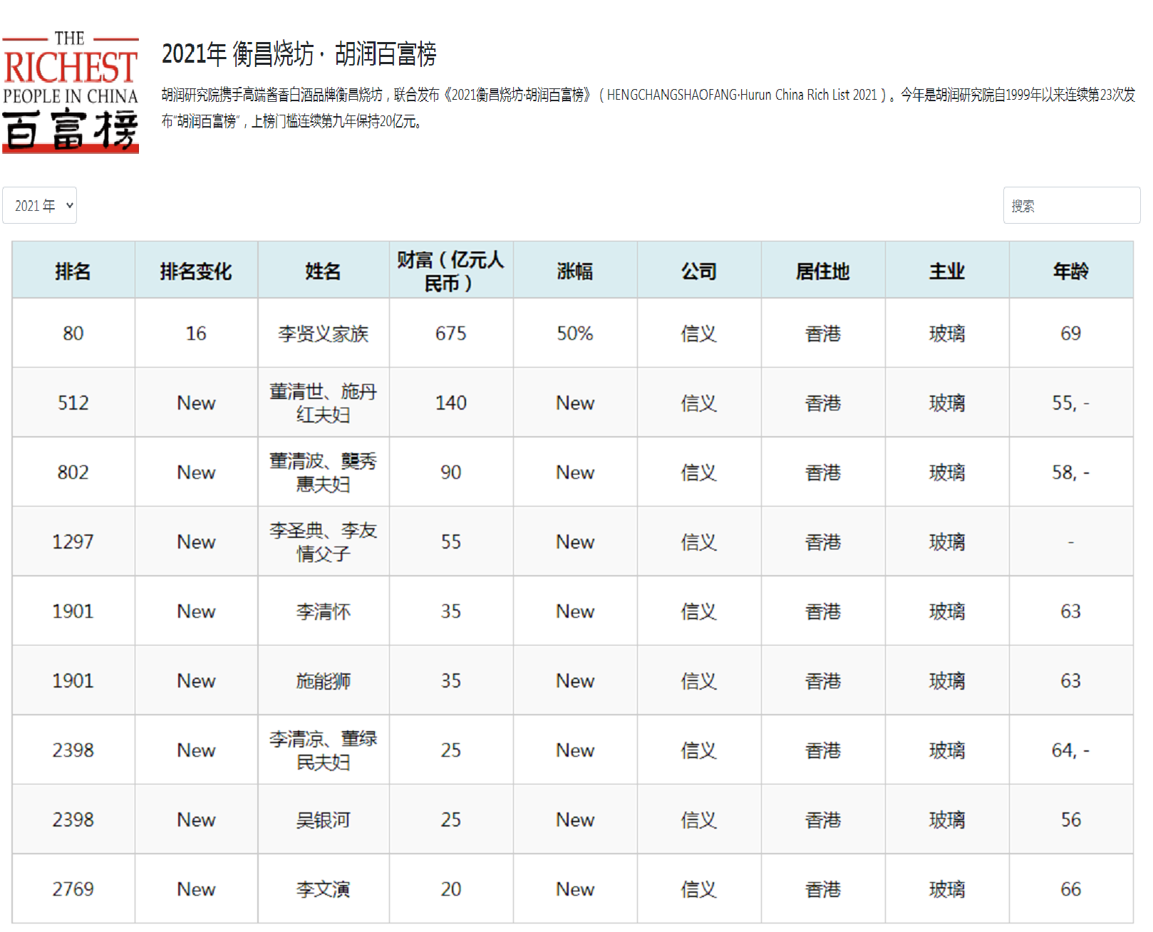The height and width of the screenshot is (932, 1153).
Task: Select the name 施能狮
Action: pyautogui.click(x=324, y=680)
